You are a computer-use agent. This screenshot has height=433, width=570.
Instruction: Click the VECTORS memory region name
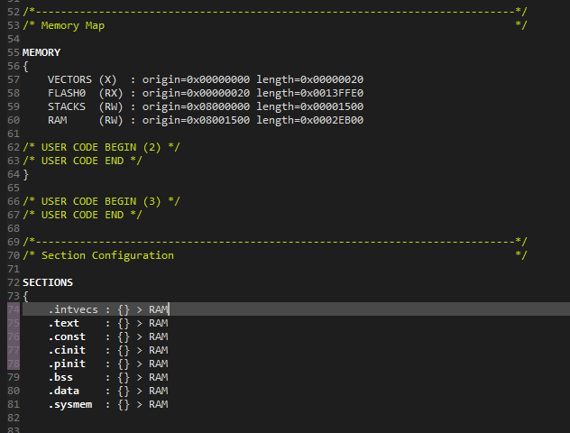click(69, 79)
